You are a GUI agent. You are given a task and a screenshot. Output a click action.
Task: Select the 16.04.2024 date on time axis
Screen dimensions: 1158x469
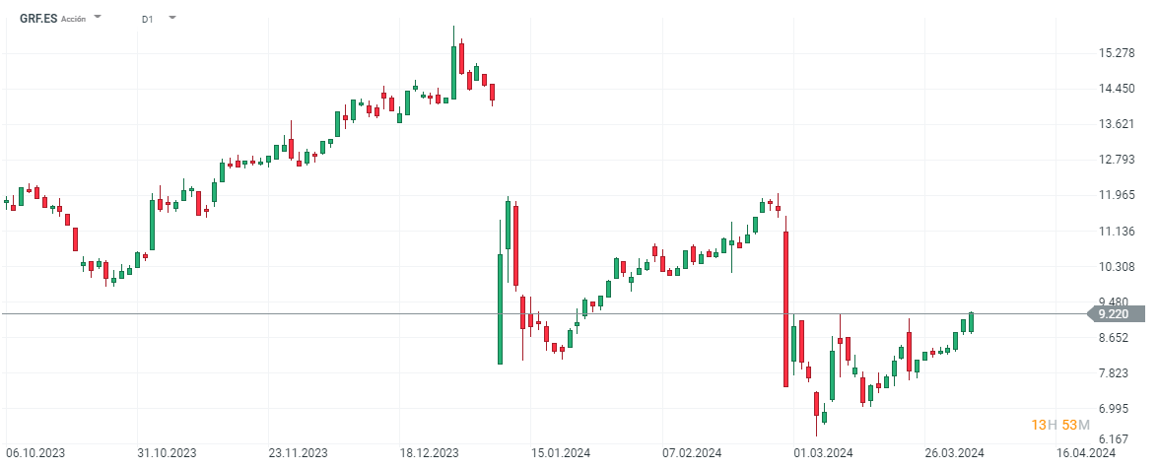click(x=1086, y=453)
